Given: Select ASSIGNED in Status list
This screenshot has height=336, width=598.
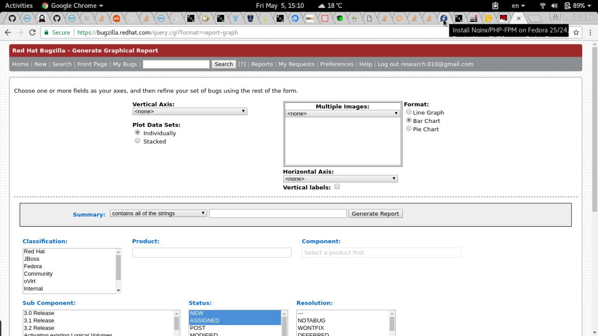Looking at the screenshot, I should click(235, 321).
